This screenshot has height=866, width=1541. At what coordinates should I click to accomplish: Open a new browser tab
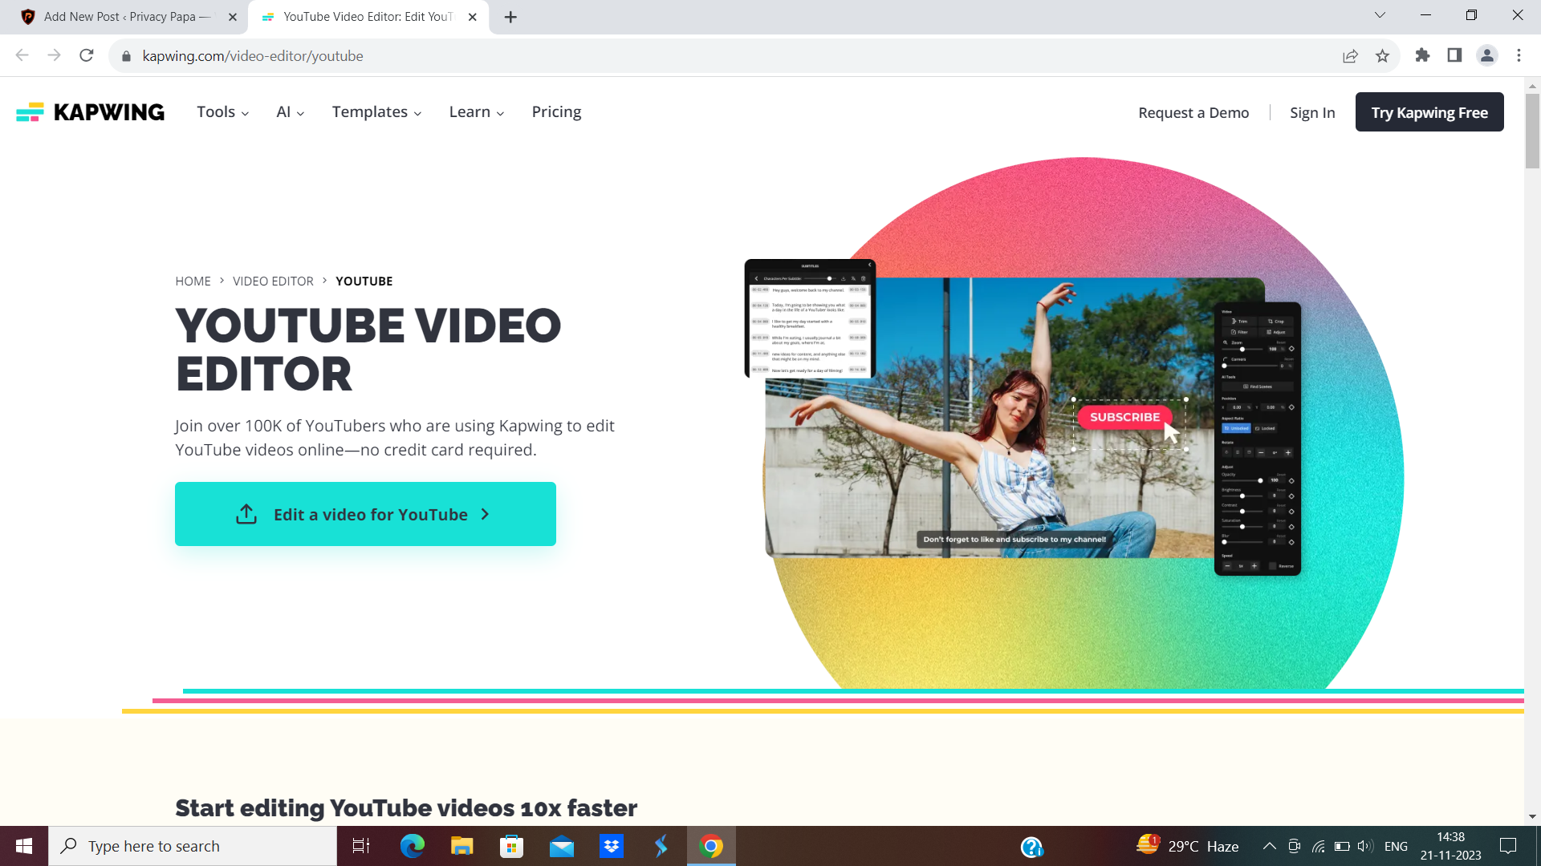click(x=510, y=17)
